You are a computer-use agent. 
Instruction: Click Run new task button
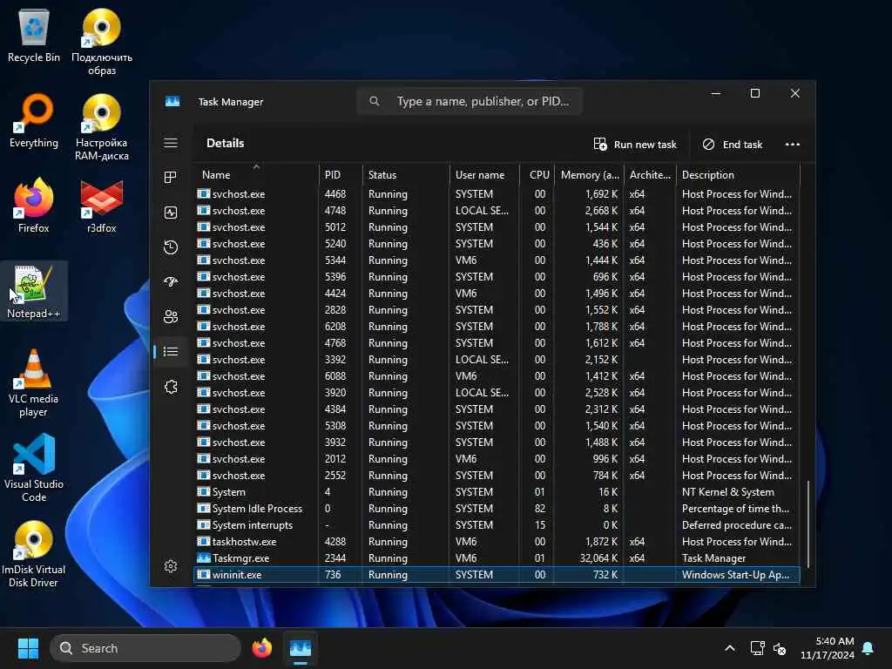[x=635, y=145]
